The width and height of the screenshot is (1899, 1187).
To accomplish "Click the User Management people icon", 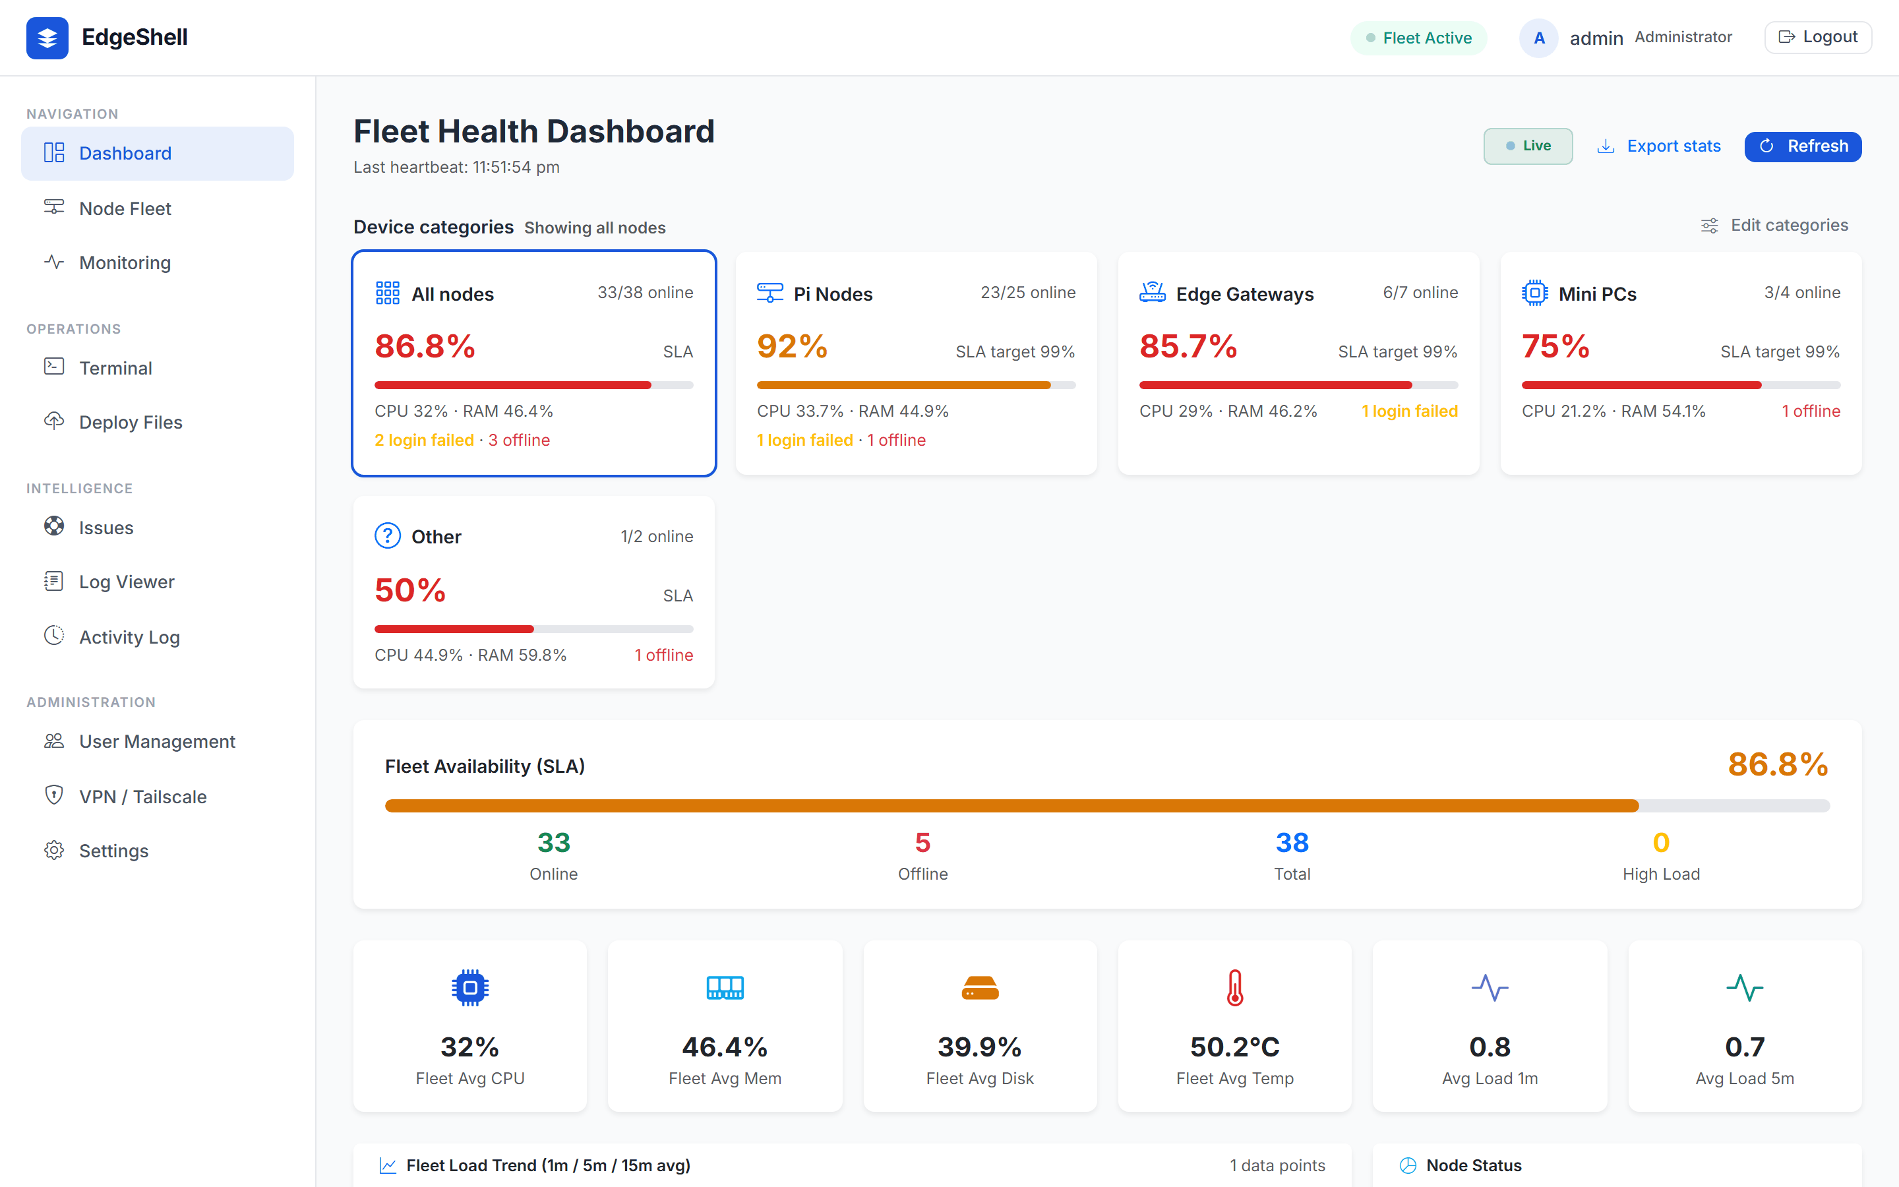I will coord(54,741).
